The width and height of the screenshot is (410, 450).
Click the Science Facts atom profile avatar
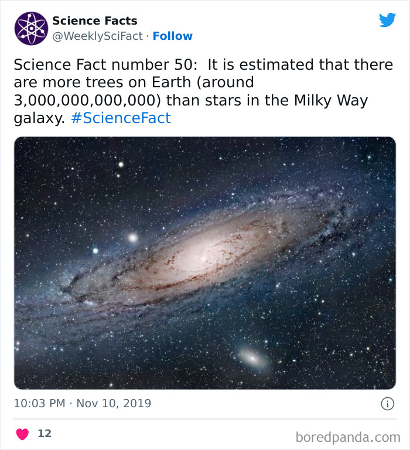pos(30,28)
